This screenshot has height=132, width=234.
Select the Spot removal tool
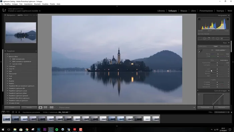pos(205,39)
